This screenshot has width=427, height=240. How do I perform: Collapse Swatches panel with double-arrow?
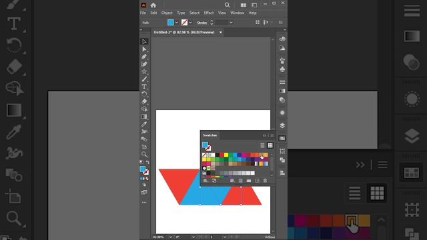(x=264, y=135)
